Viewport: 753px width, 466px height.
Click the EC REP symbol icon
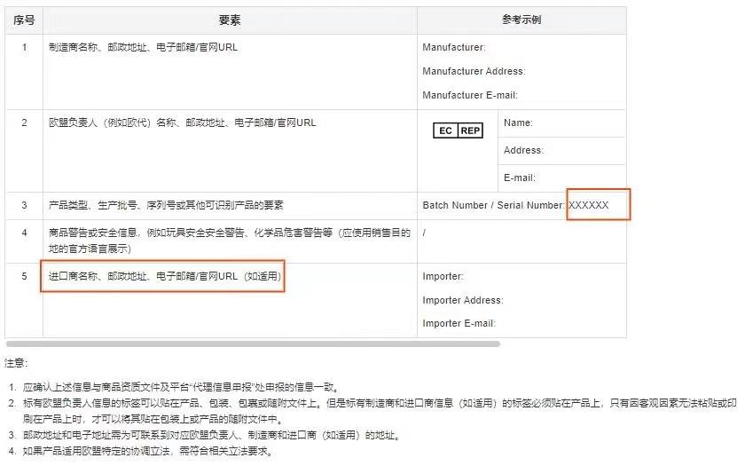point(459,130)
